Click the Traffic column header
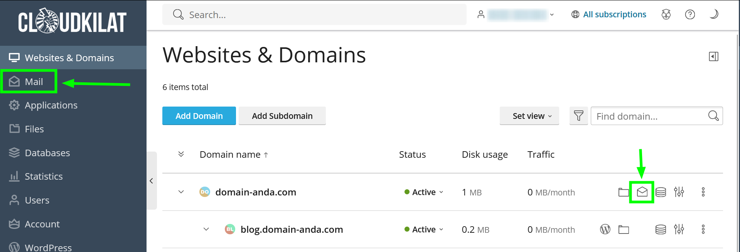 click(x=541, y=154)
